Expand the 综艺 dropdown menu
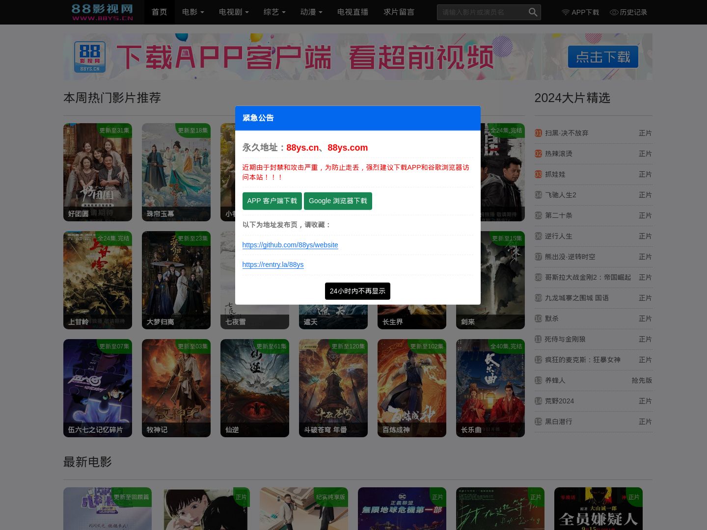The image size is (707, 530). [274, 12]
